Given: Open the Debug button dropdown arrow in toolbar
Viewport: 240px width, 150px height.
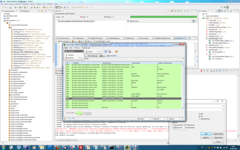Looking at the screenshot, I should point(18,7).
